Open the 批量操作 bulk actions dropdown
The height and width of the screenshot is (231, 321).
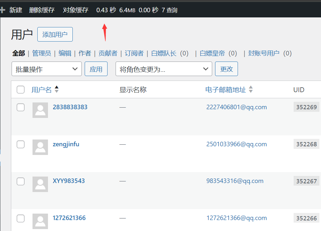(x=47, y=69)
